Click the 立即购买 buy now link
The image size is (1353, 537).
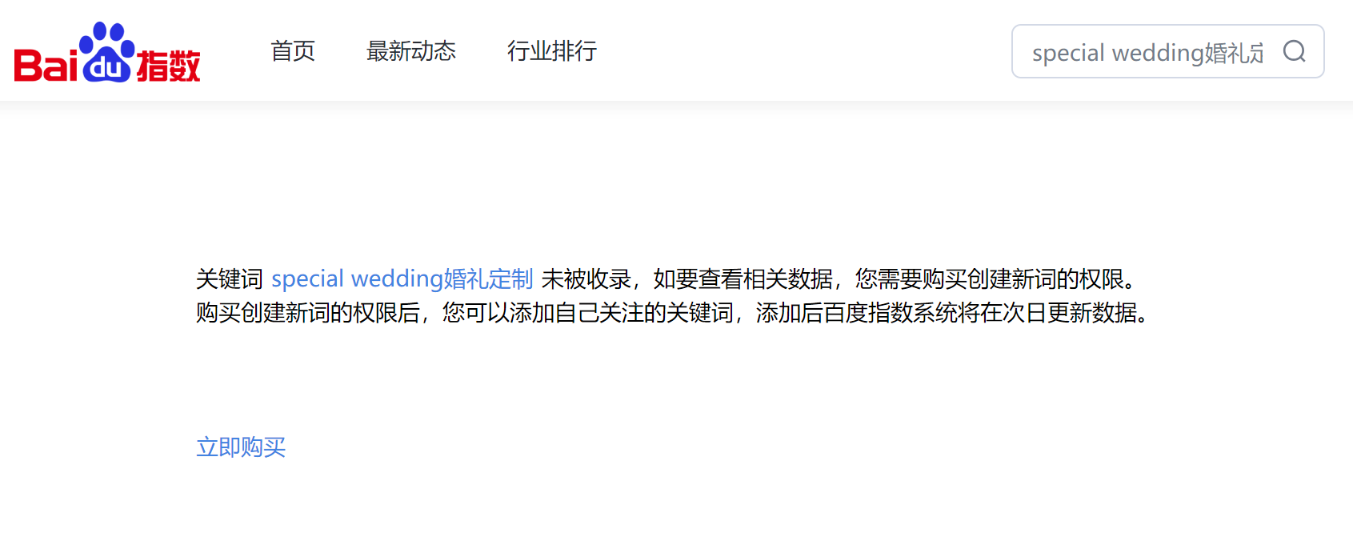241,447
